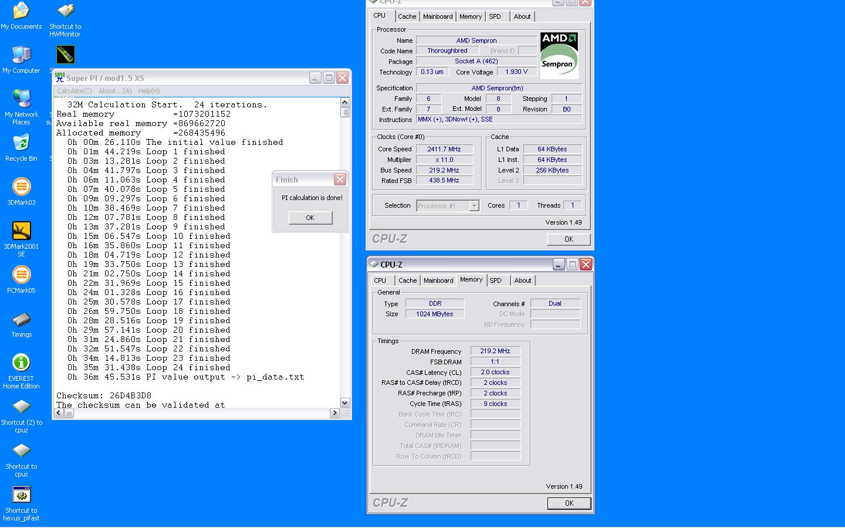Switch to Memory tab in upper CPU-Z
The image size is (845, 528).
pyautogui.click(x=471, y=16)
